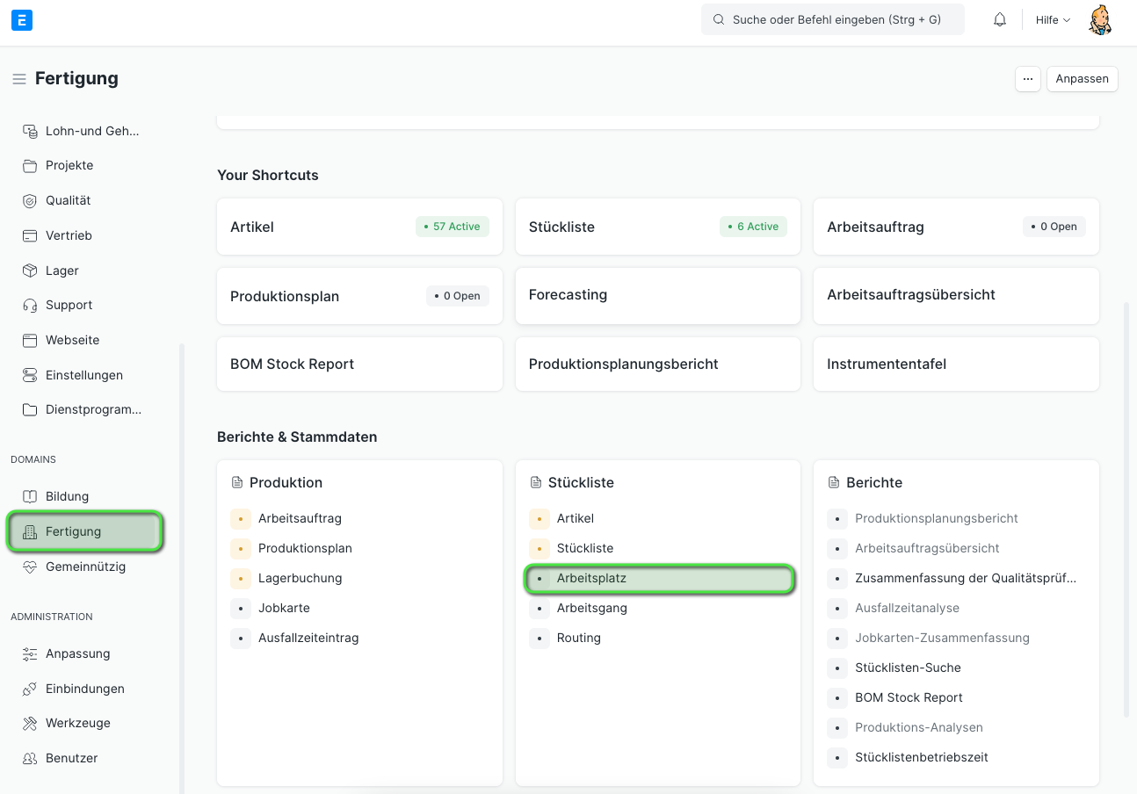Click the ERPNext logo icon
Screen dimensions: 1137x794
coord(22,20)
